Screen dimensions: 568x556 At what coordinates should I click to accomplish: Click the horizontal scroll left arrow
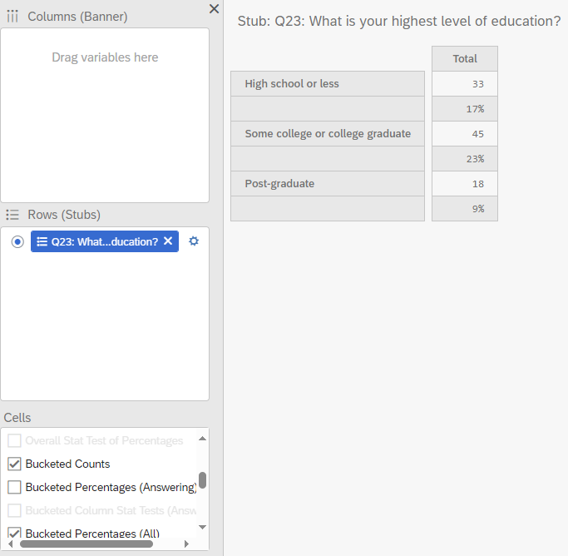(x=11, y=544)
